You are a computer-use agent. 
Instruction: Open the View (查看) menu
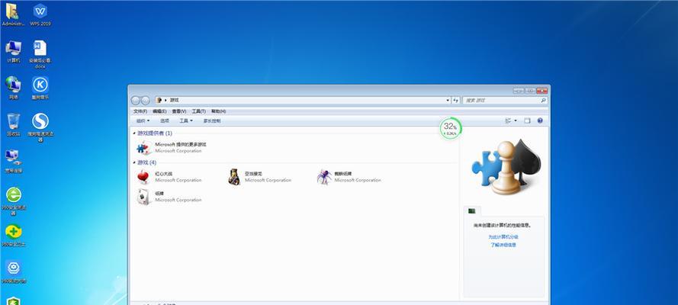pos(179,111)
